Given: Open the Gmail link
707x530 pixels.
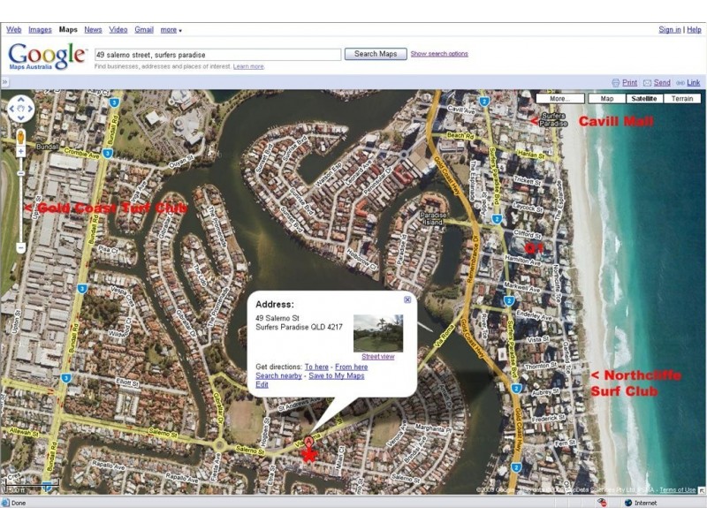Looking at the screenshot, I should coord(144,30).
